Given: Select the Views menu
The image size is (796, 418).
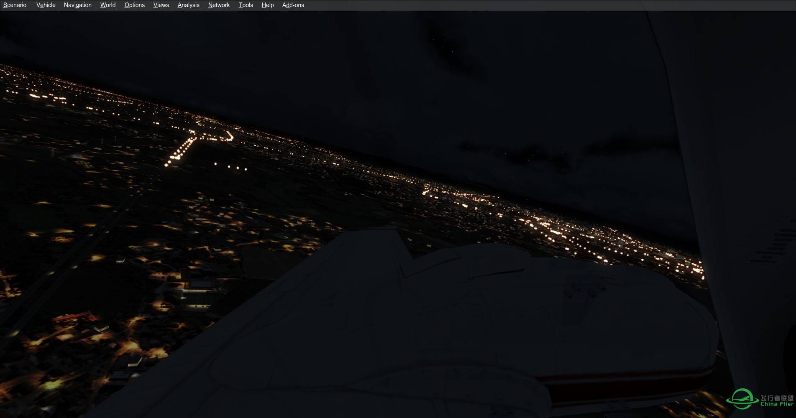Looking at the screenshot, I should pos(161,5).
